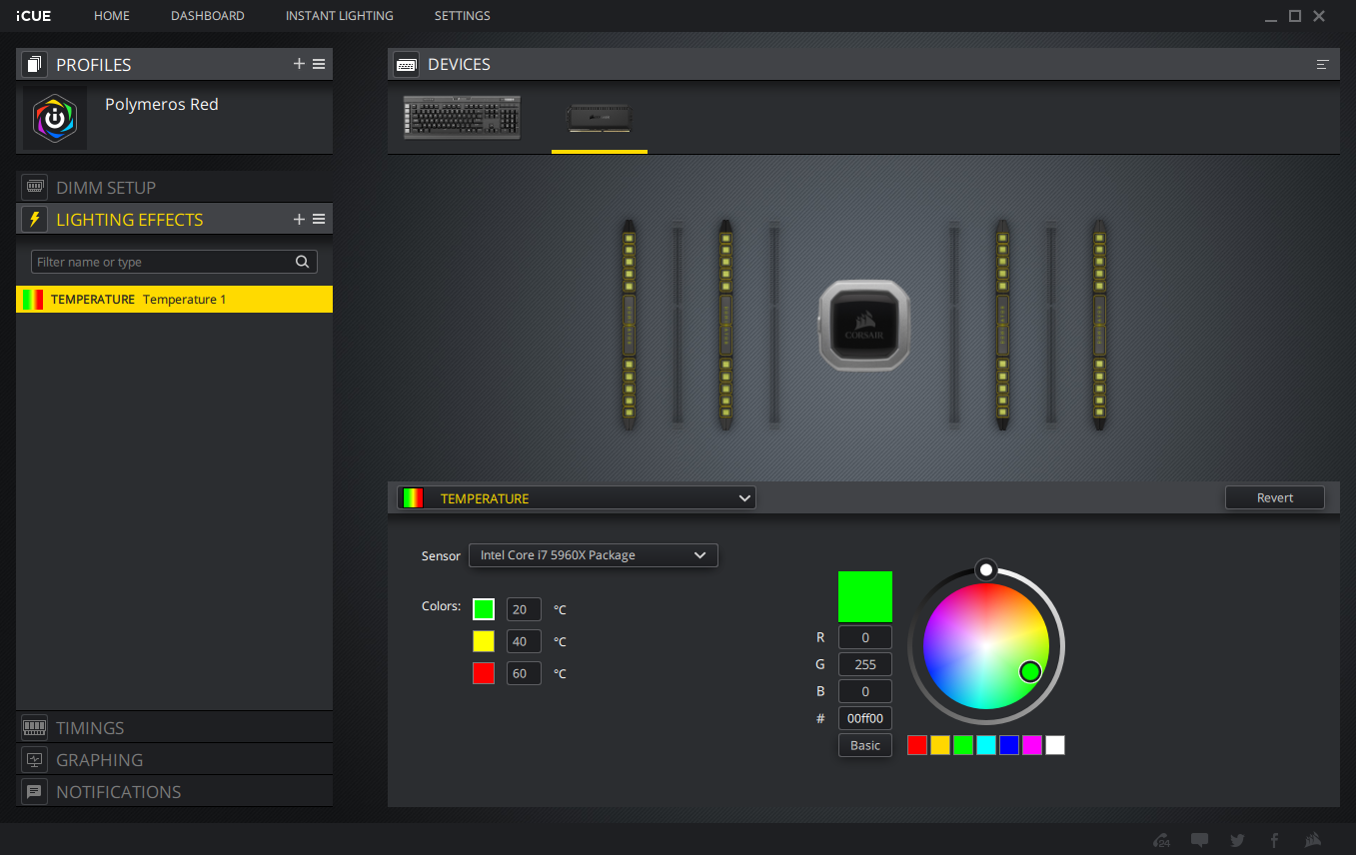
Task: Open the Lighting Effects options menu icon
Action: (319, 219)
